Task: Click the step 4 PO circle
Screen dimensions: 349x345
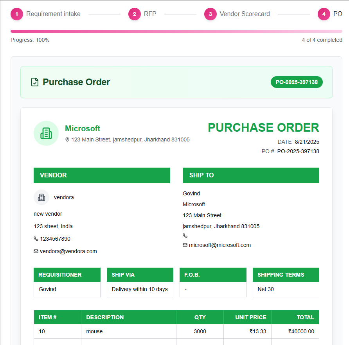Action: (324, 14)
